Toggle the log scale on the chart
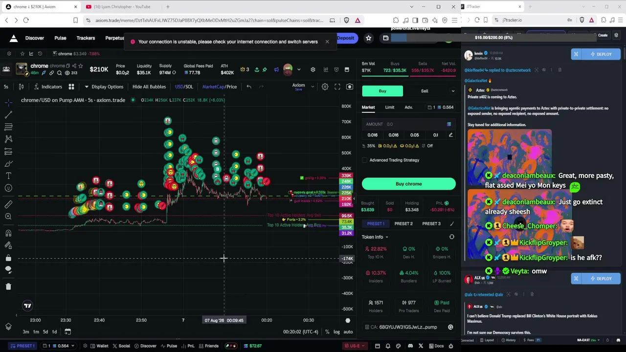 (x=336, y=332)
